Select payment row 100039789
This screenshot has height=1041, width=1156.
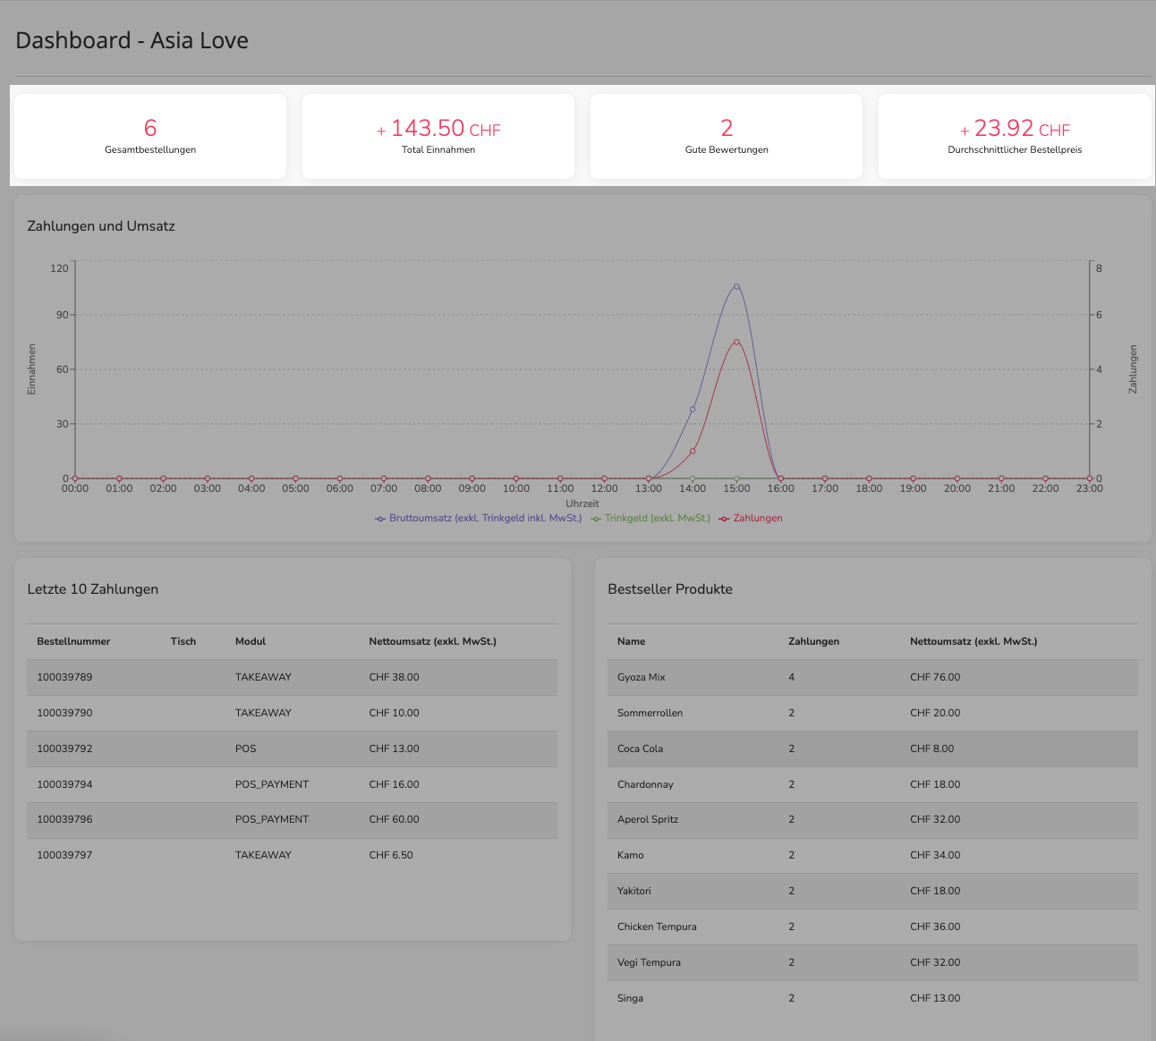tap(292, 678)
